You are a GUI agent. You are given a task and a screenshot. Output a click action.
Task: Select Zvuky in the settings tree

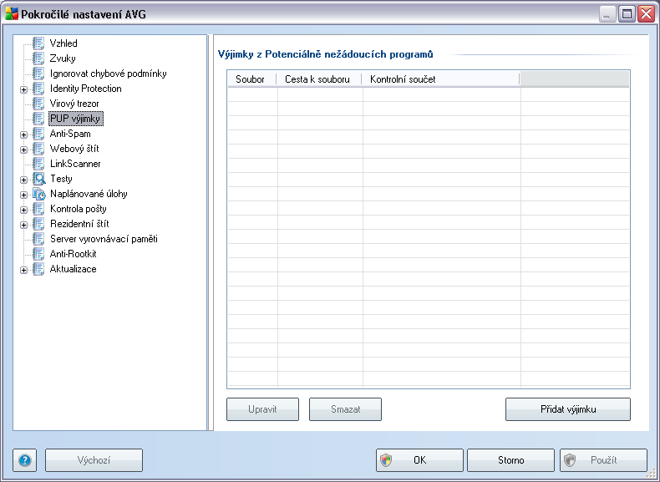[63, 58]
